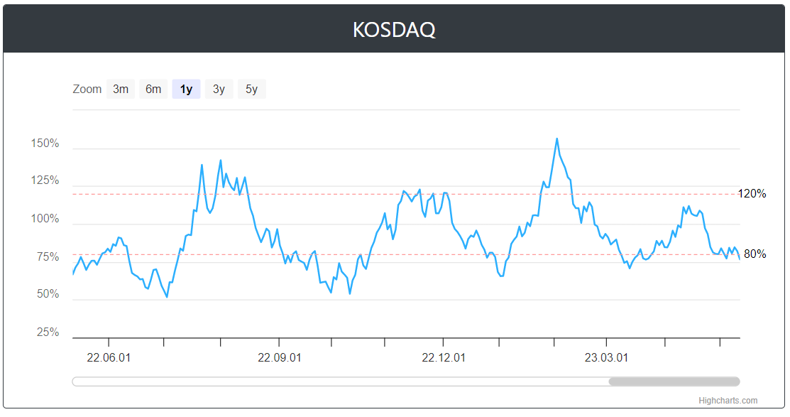Screen dimensions: 790x417
Task: Click the 80% threshold line label
Action: [x=755, y=254]
